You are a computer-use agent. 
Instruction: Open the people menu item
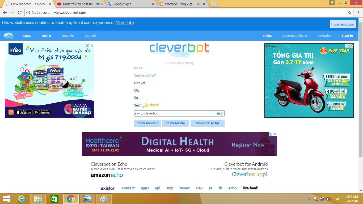point(68,36)
